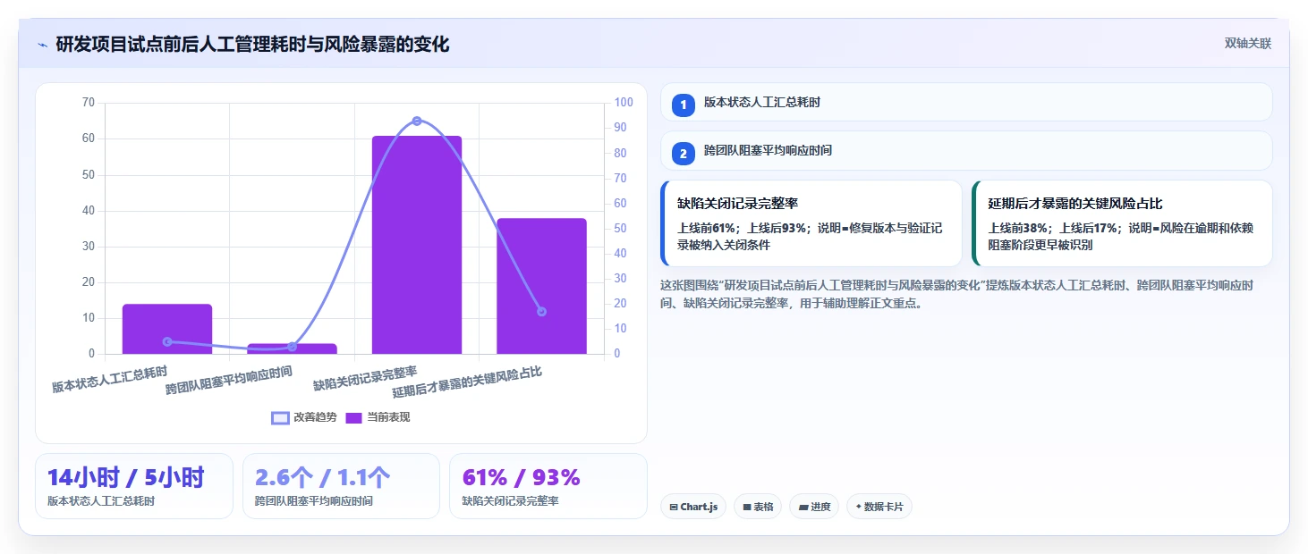The height and width of the screenshot is (554, 1308).
Task: Click the number 2 badge for 跨团队阻塞平均响应时间
Action: (x=684, y=154)
